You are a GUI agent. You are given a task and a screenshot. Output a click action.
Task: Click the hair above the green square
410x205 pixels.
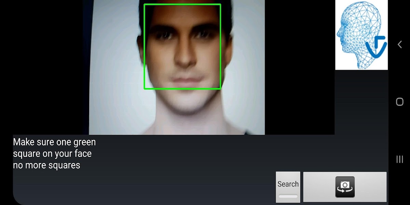(181, 2)
